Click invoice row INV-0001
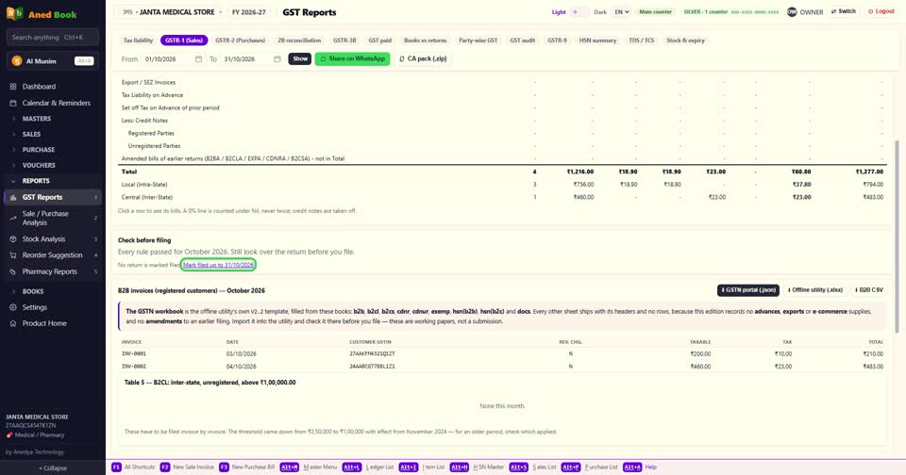This screenshot has height=475, width=906. [x=502, y=353]
